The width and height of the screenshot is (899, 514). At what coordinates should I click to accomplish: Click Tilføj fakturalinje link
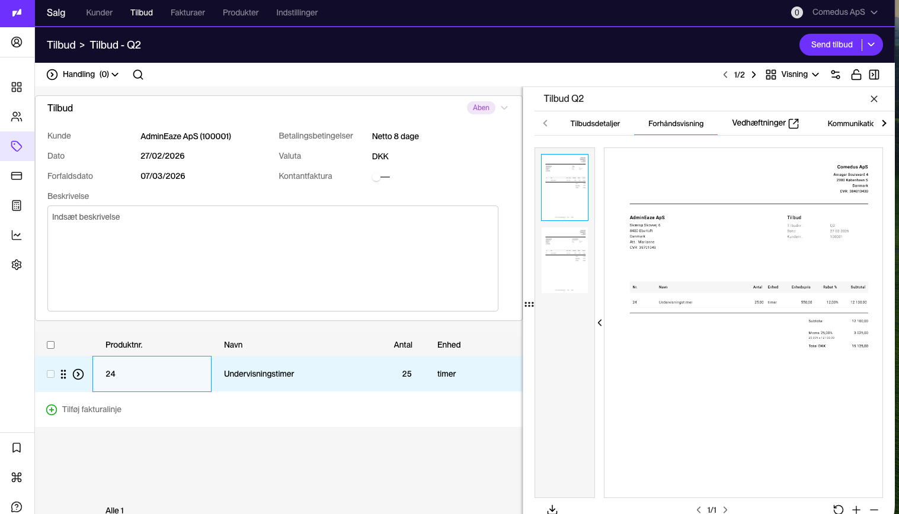pos(84,409)
